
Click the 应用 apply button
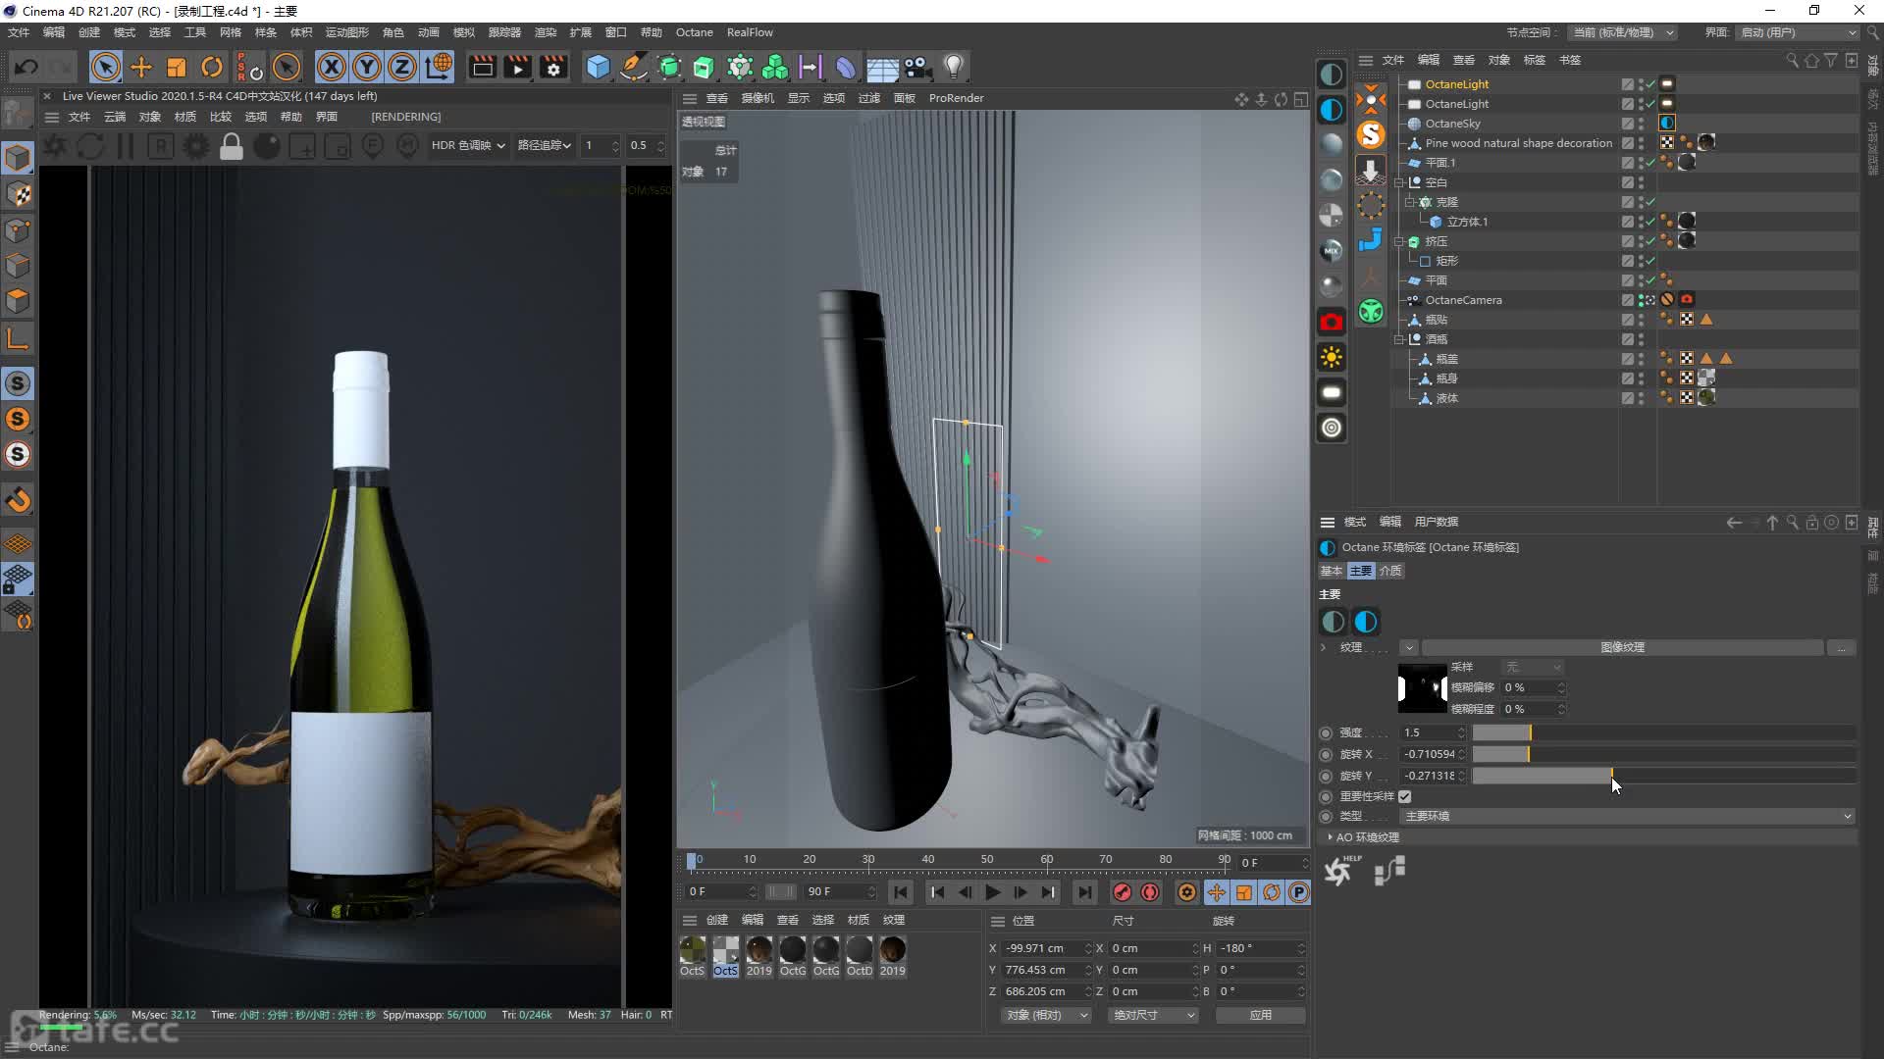point(1260,1015)
